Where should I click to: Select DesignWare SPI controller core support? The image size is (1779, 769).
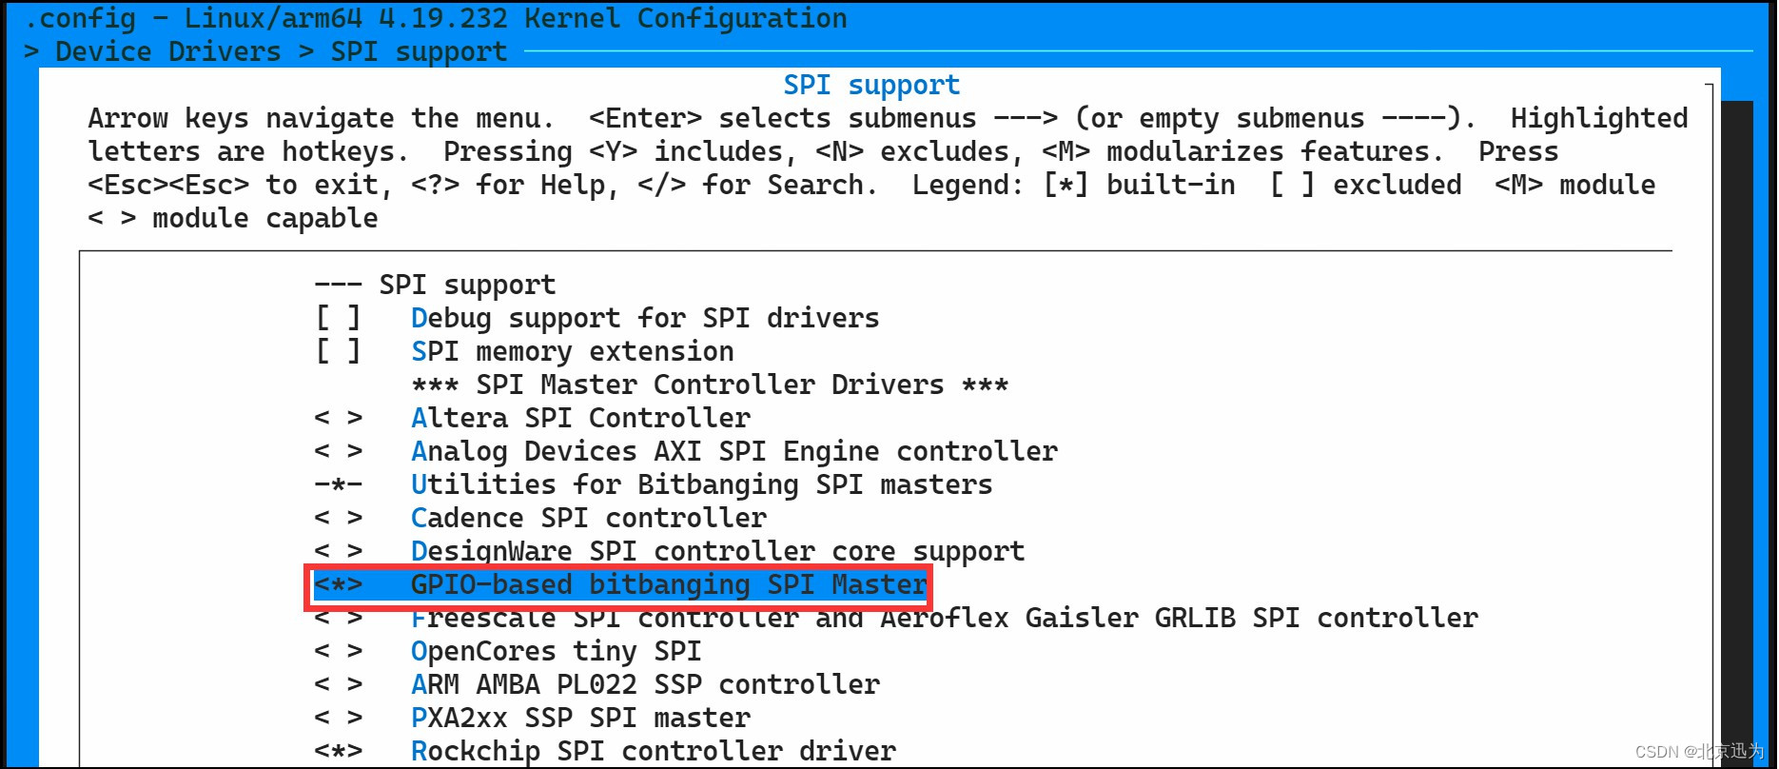717,551
